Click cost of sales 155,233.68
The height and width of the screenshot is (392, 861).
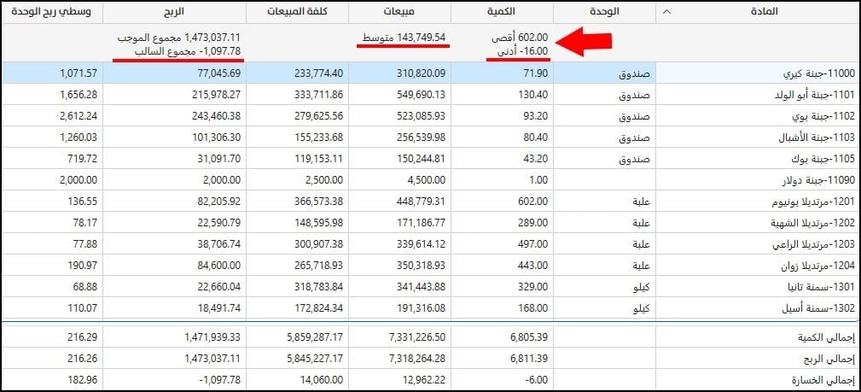318,137
